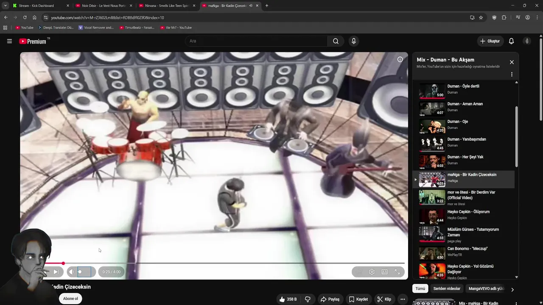Viewport: 543px width, 305px height.
Task: Open the browser extensions puzzle icon
Action: coord(504,17)
